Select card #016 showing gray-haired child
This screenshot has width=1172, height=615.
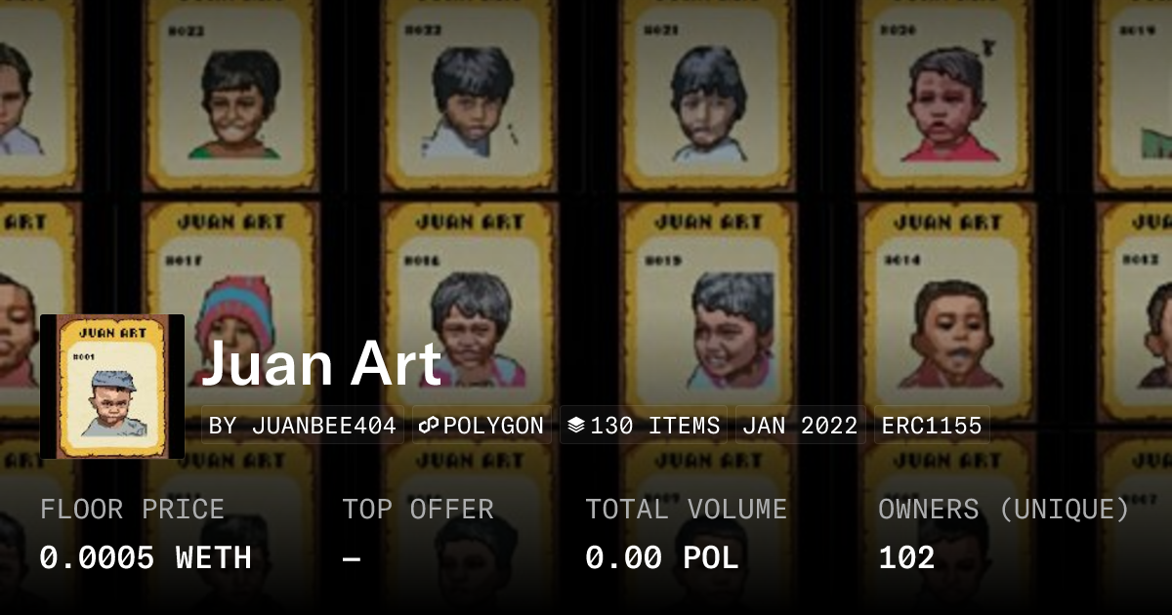[x=470, y=307]
